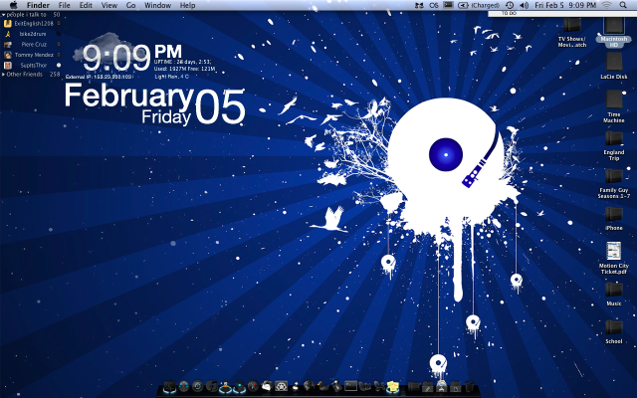
Task: Open the Help menu
Action: coord(187,5)
